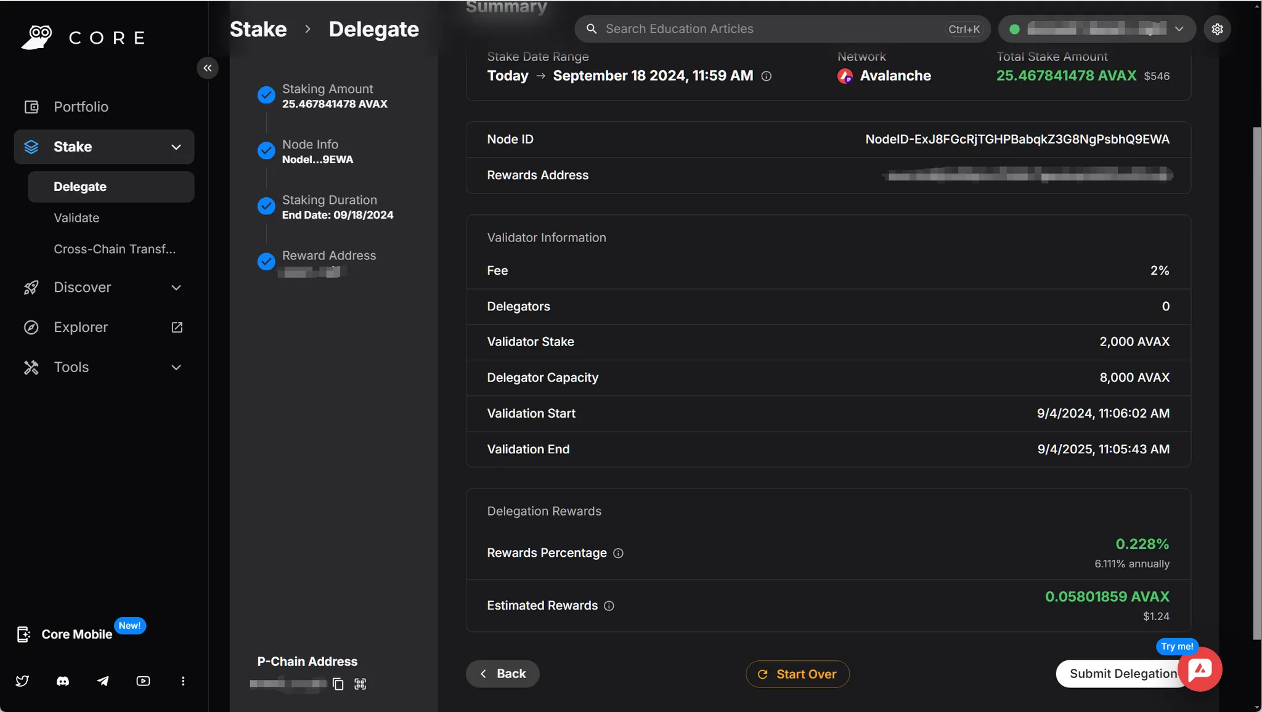Expand the Tools menu
Image resolution: width=1262 pixels, height=712 pixels.
click(176, 367)
